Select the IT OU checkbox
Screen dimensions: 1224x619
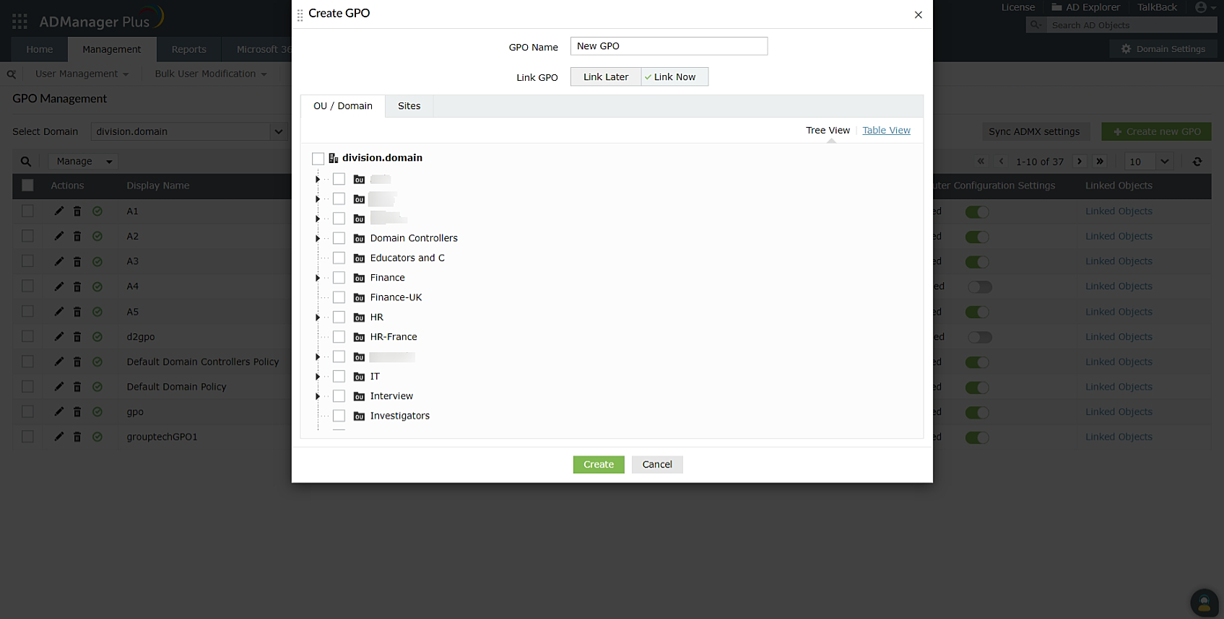[339, 377]
